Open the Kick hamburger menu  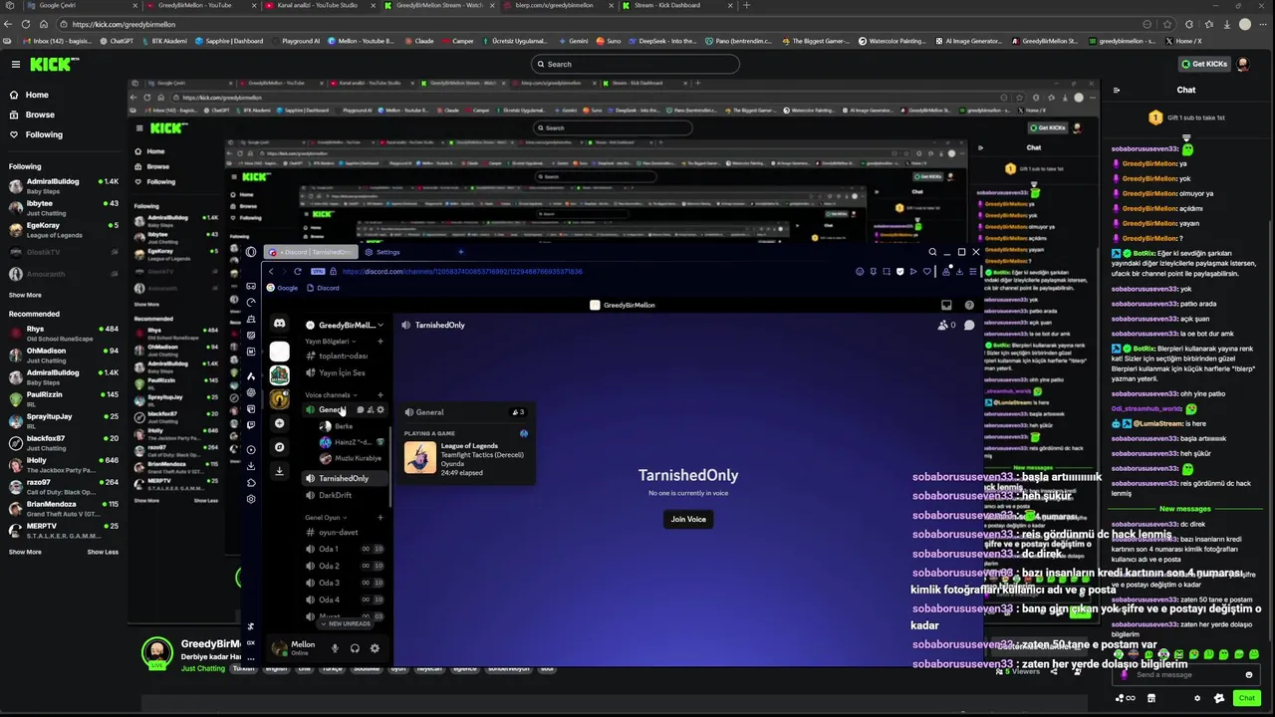coord(16,64)
